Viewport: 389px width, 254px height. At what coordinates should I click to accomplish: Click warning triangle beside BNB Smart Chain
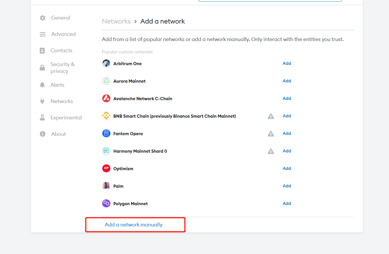click(271, 116)
